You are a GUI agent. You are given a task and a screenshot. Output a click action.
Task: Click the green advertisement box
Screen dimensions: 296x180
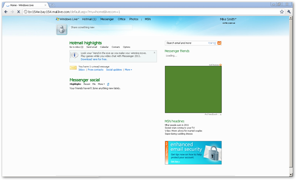(x=193, y=89)
